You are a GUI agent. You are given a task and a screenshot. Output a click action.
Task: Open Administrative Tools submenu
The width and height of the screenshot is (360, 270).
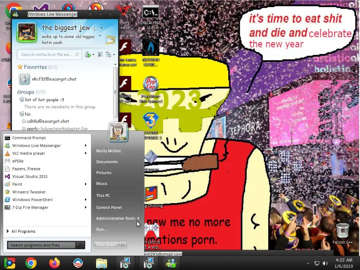[x=117, y=218]
